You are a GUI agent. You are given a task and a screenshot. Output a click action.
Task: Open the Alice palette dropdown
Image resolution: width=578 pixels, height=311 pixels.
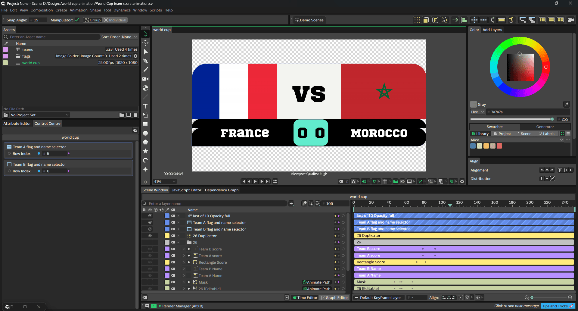coord(517,140)
